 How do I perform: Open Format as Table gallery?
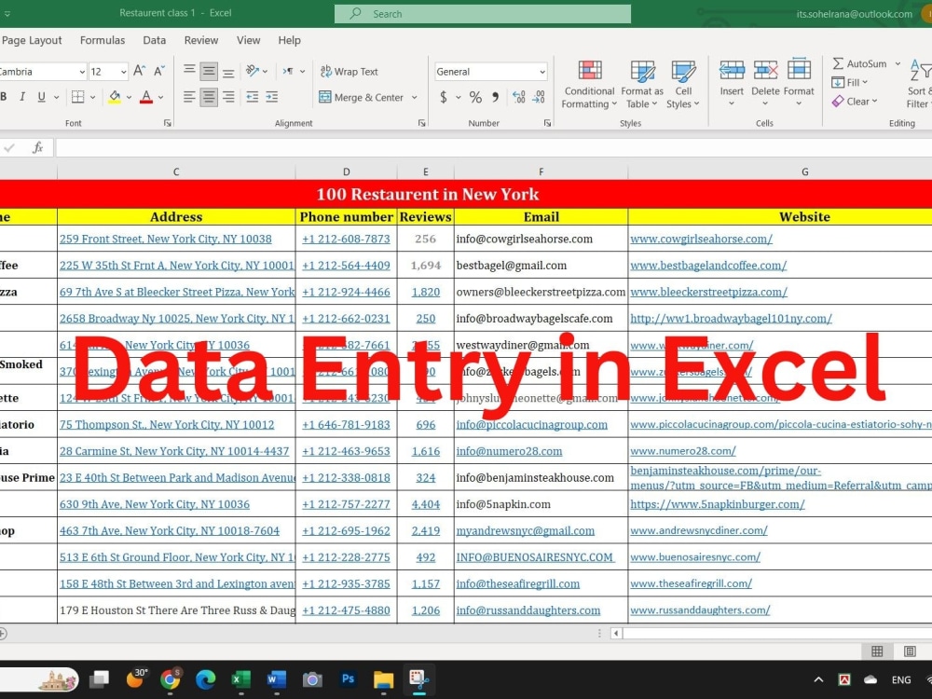[x=642, y=85]
